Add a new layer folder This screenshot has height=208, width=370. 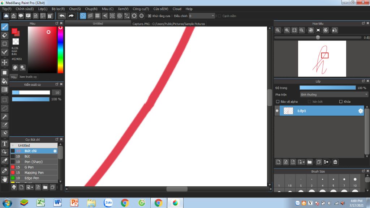pyautogui.click(x=310, y=162)
